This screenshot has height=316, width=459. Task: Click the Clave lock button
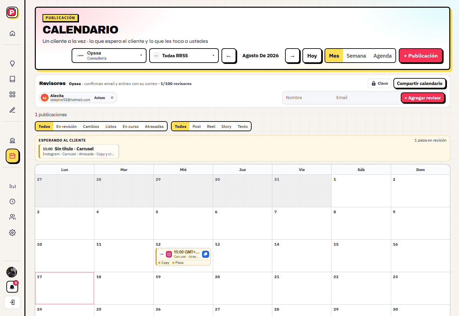tap(379, 83)
